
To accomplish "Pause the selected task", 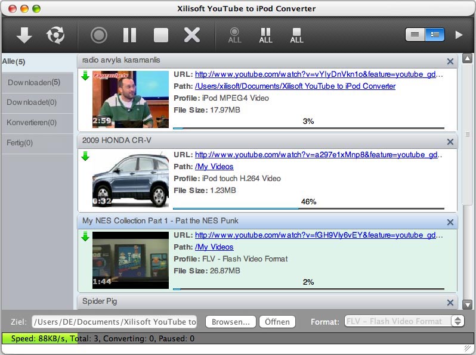I will (129, 35).
